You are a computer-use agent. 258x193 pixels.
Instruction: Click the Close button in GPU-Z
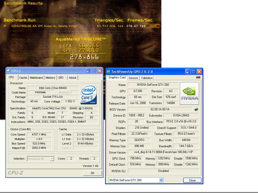(x=192, y=180)
